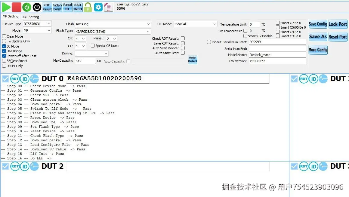Click the RDT icon for DUT 2
Image resolution: width=349 pixels, height=197 pixels.
pyautogui.click(x=15, y=166)
